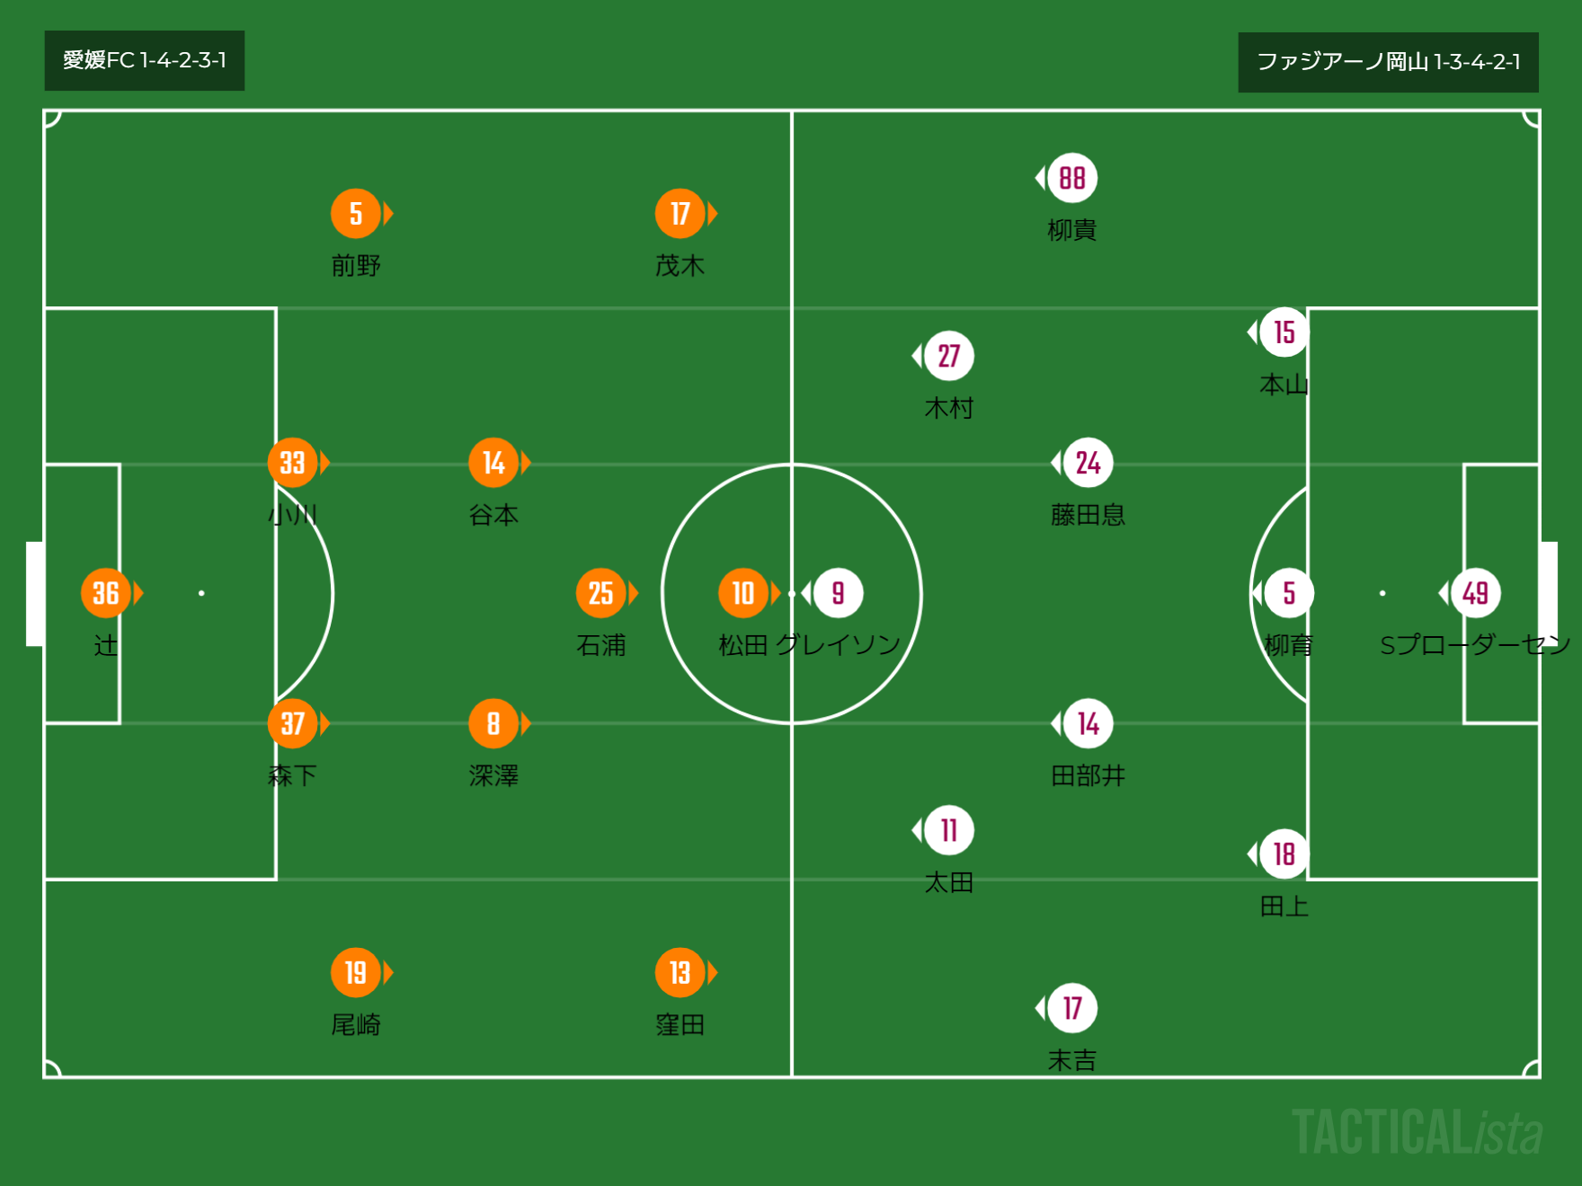Click the 茂木 name label under orange 17
Screen dimensions: 1582x1186
pyautogui.click(x=680, y=266)
